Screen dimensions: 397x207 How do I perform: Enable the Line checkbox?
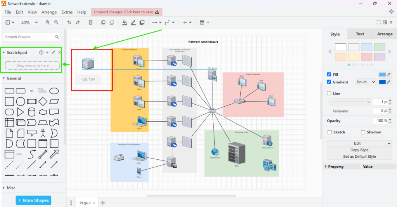click(x=329, y=93)
